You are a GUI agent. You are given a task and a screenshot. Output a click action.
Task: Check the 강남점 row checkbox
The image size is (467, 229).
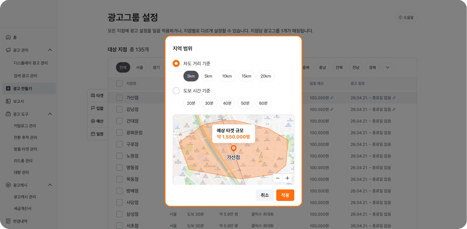tap(119, 109)
